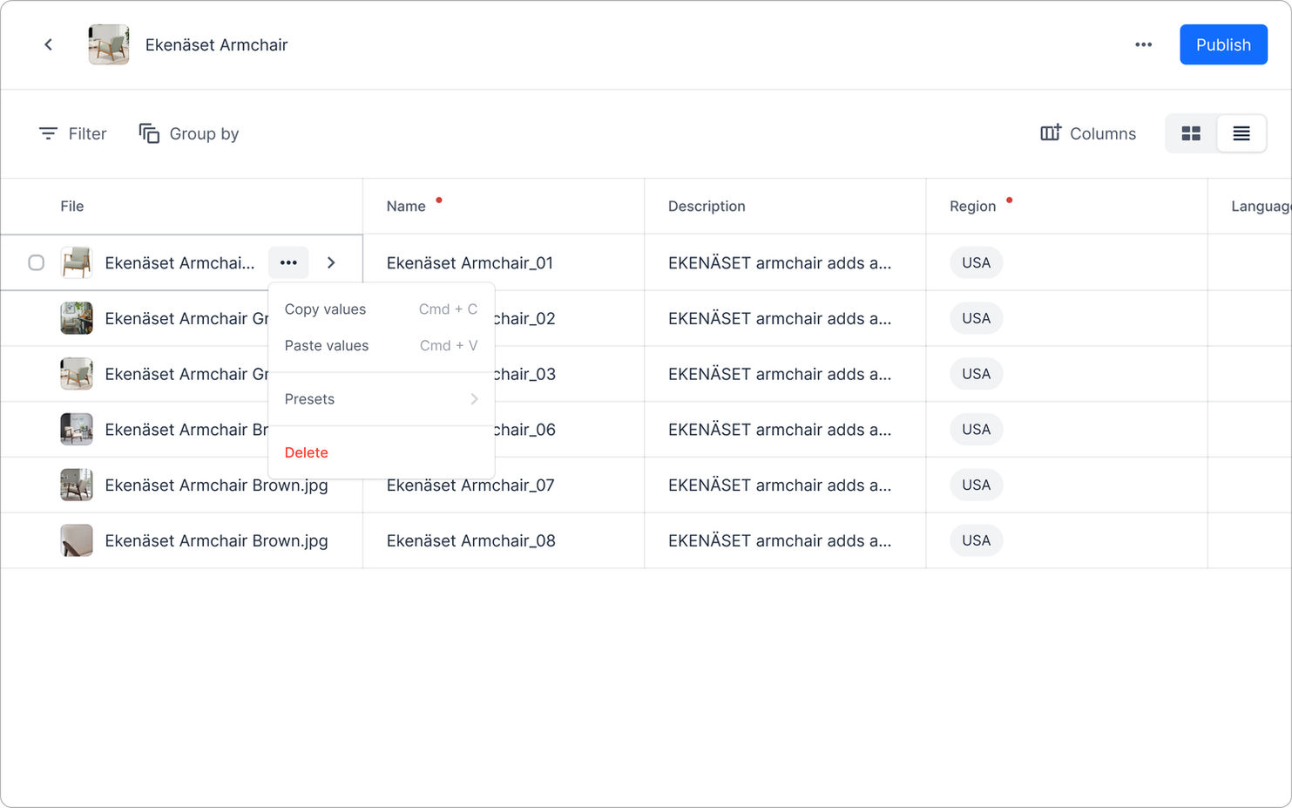The image size is (1292, 808).
Task: Switch to grid view
Action: [1191, 133]
